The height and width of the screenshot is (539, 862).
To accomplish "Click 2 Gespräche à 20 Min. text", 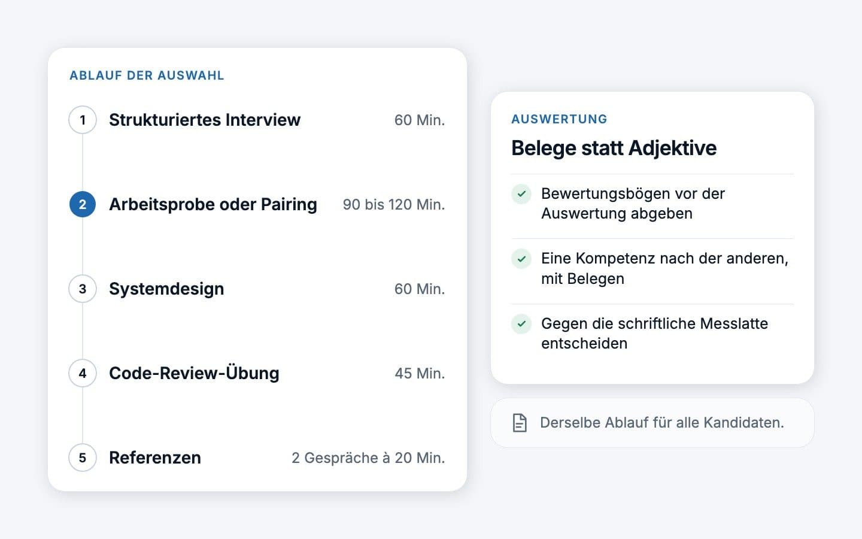I will click(368, 458).
